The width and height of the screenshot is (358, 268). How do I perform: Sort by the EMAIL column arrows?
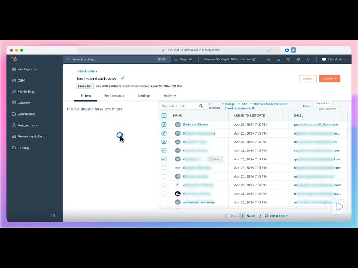click(x=342, y=116)
